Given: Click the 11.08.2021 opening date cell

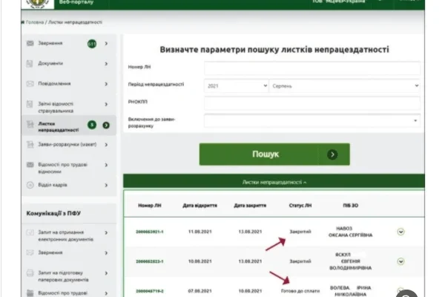Looking at the screenshot, I should 200,232.
